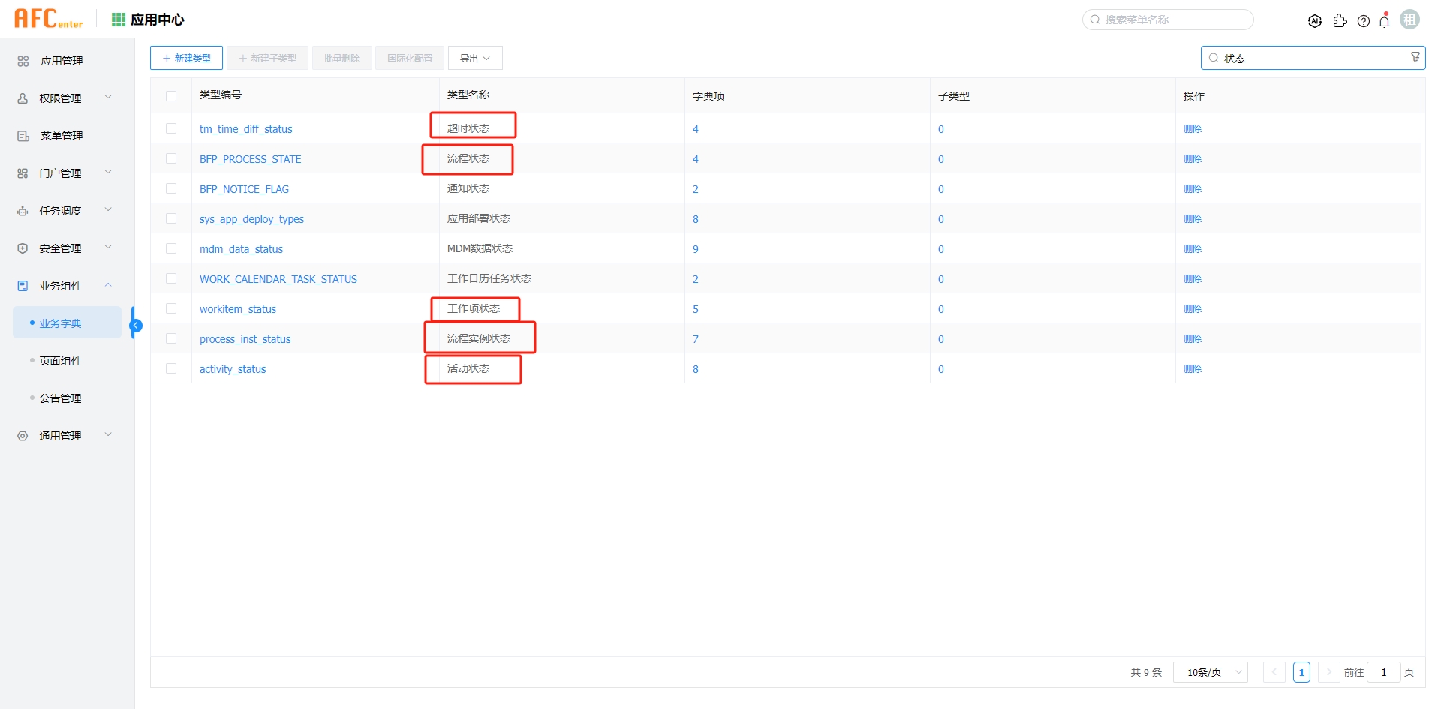Open the BFP_PROCESS_STATE dictionary link
Screen dimensions: 1441x709
coord(250,158)
